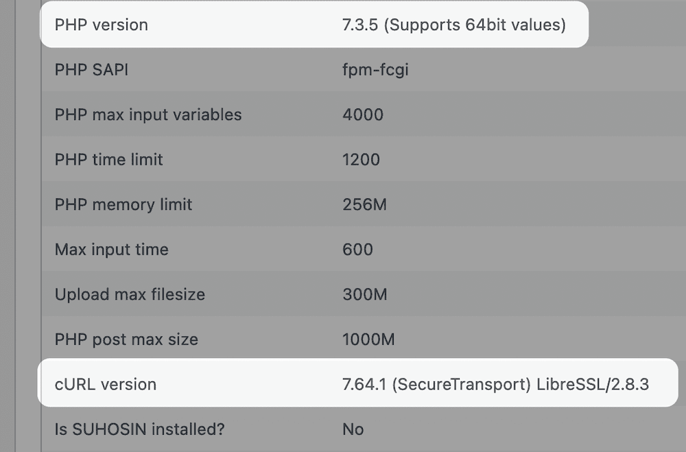Select the No value for SUHOSIN
The image size is (686, 452).
click(353, 429)
